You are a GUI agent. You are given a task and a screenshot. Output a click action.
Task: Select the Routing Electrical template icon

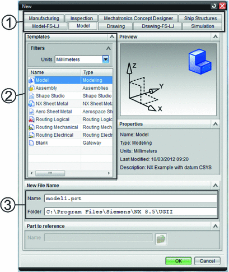click(x=31, y=135)
